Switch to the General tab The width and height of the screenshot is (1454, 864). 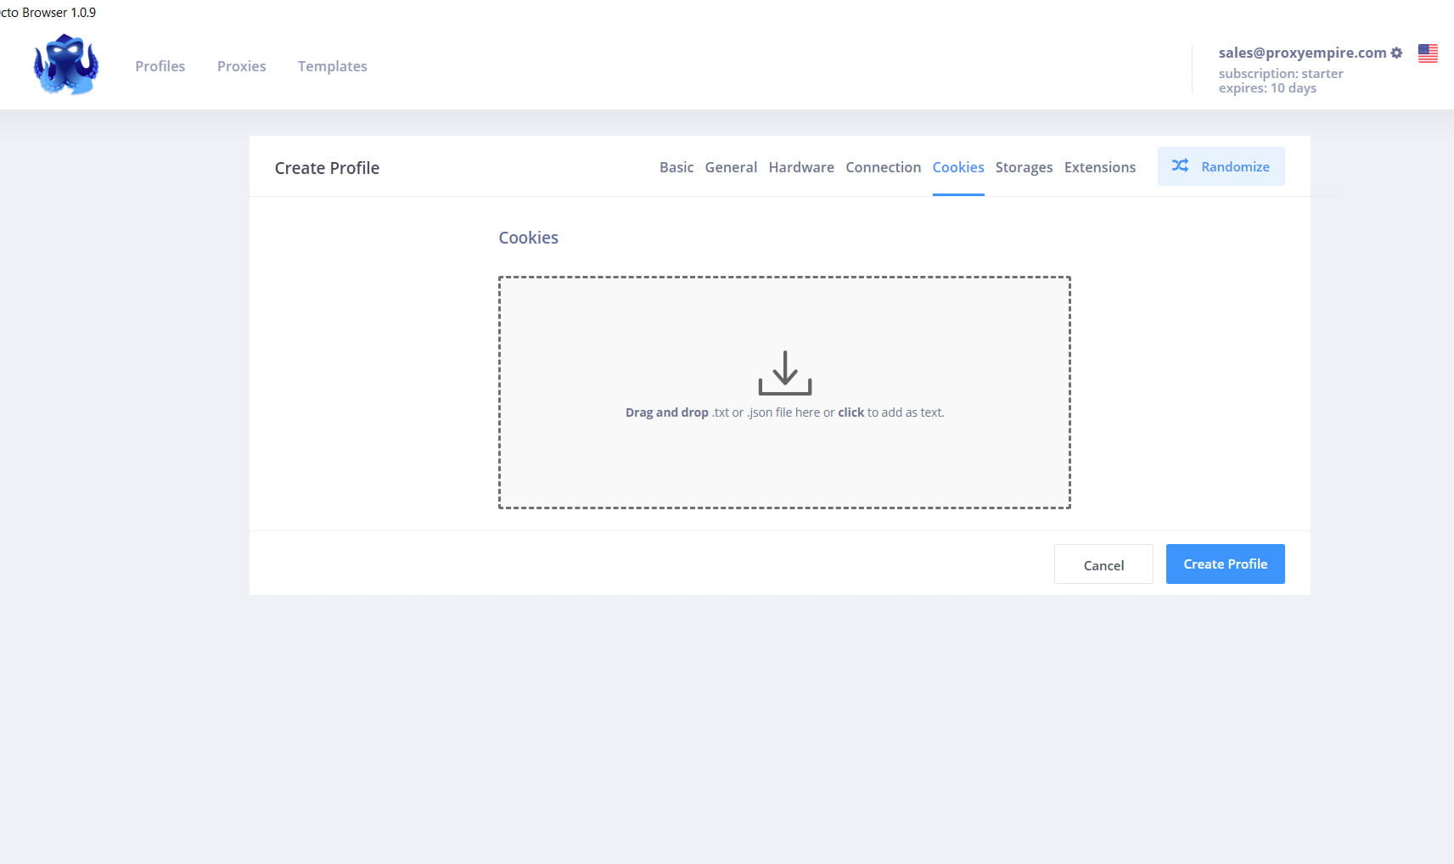[731, 167]
